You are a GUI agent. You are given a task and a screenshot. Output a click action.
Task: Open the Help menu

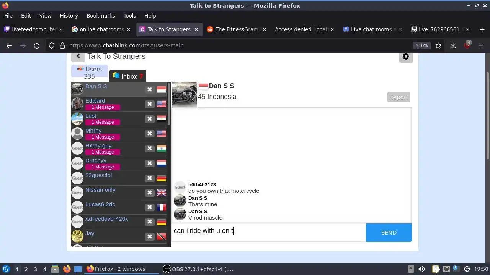point(150,16)
